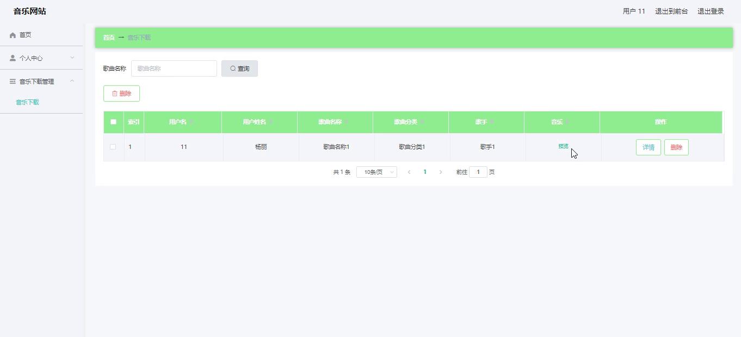Open 详情 for the 歌曲名称1 row
Viewport: 741px width, 337px height.
tap(648, 147)
